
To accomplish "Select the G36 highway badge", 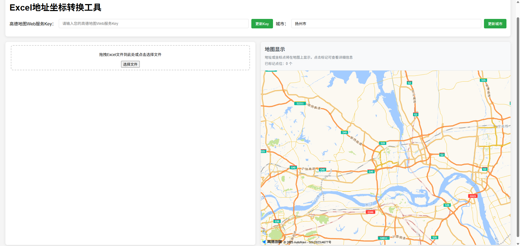I will pos(277,221).
